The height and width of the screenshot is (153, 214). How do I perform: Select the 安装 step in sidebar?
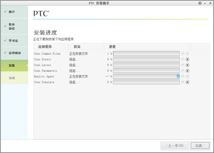point(14,65)
